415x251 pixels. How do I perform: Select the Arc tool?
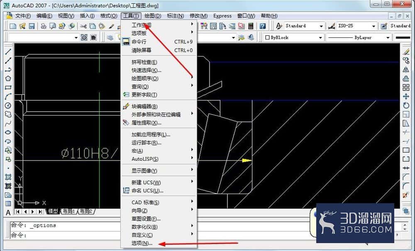pyautogui.click(x=8, y=96)
